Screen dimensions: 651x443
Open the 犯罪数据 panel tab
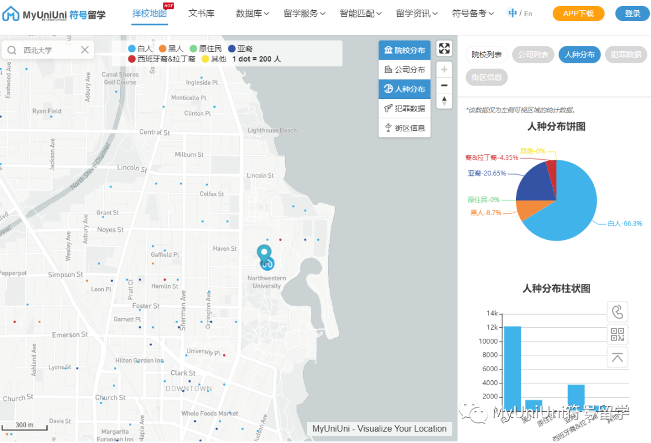[626, 54]
